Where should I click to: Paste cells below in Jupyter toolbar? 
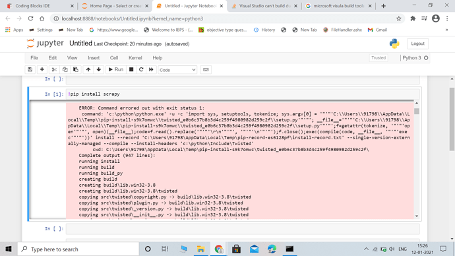pos(76,70)
